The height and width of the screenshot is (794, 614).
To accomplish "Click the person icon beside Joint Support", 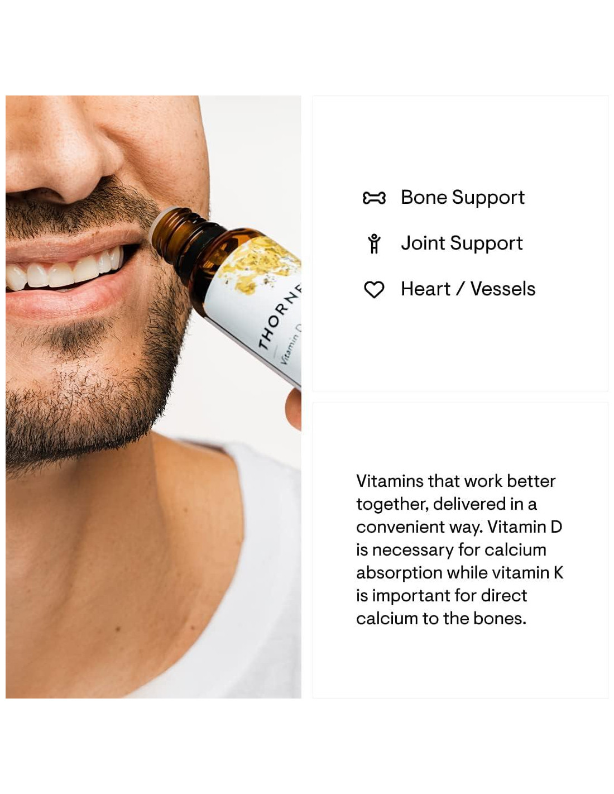I will coord(374,243).
